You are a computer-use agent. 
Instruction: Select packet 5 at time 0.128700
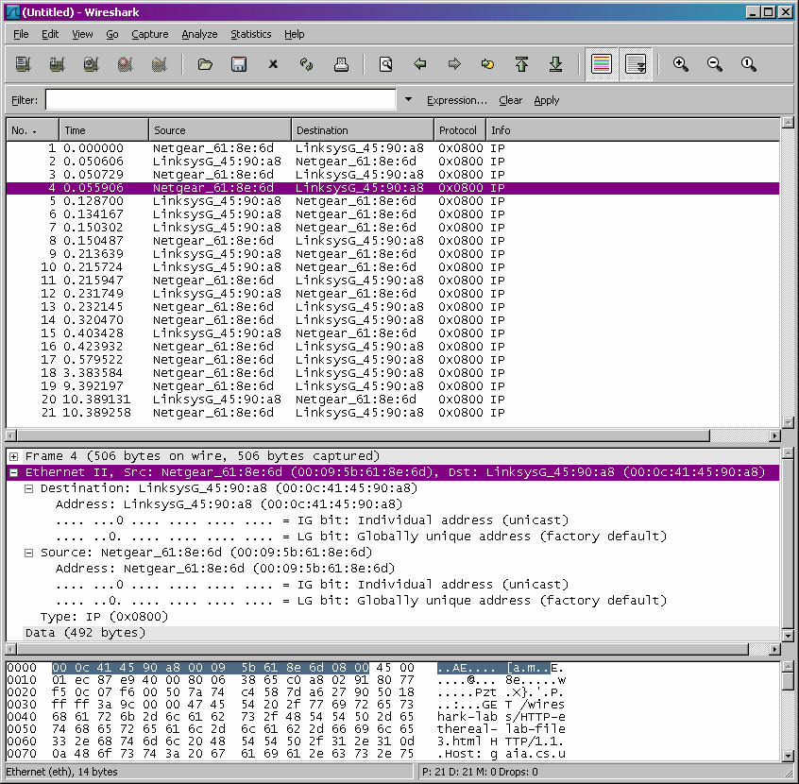393,201
